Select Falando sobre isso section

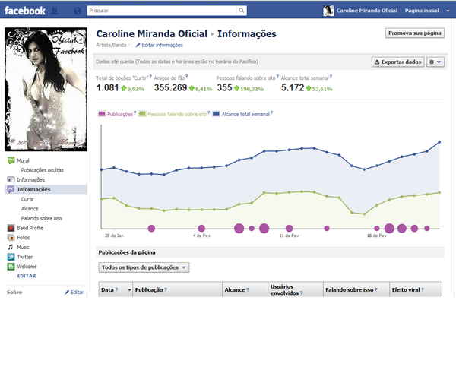(x=42, y=218)
